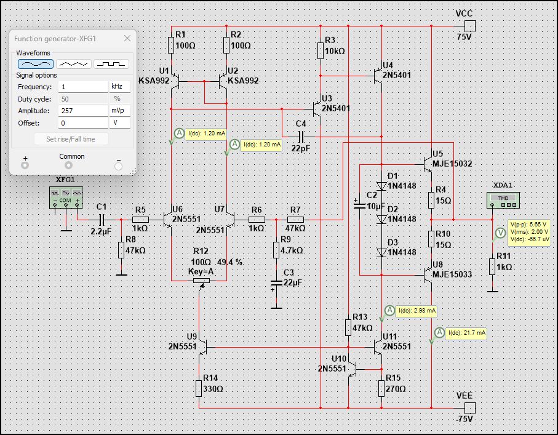Click the Set rise/Fall time button
The image size is (558, 435).
pyautogui.click(x=71, y=139)
